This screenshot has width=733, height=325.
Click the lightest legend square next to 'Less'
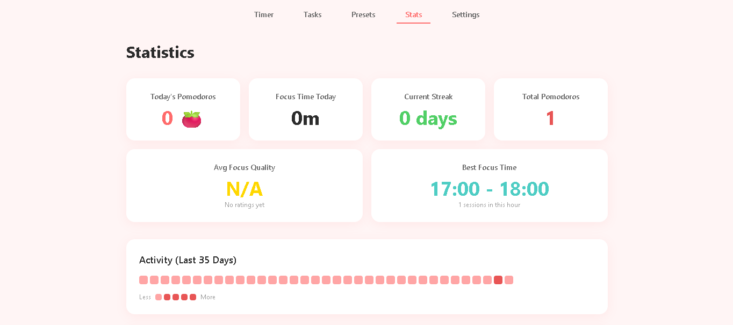click(x=159, y=297)
